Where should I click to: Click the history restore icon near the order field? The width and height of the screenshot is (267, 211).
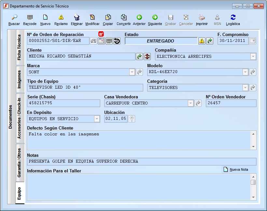pos(117,41)
